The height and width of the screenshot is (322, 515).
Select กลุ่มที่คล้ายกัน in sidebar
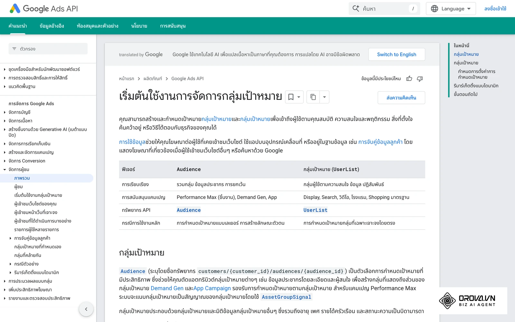[x=28, y=255]
